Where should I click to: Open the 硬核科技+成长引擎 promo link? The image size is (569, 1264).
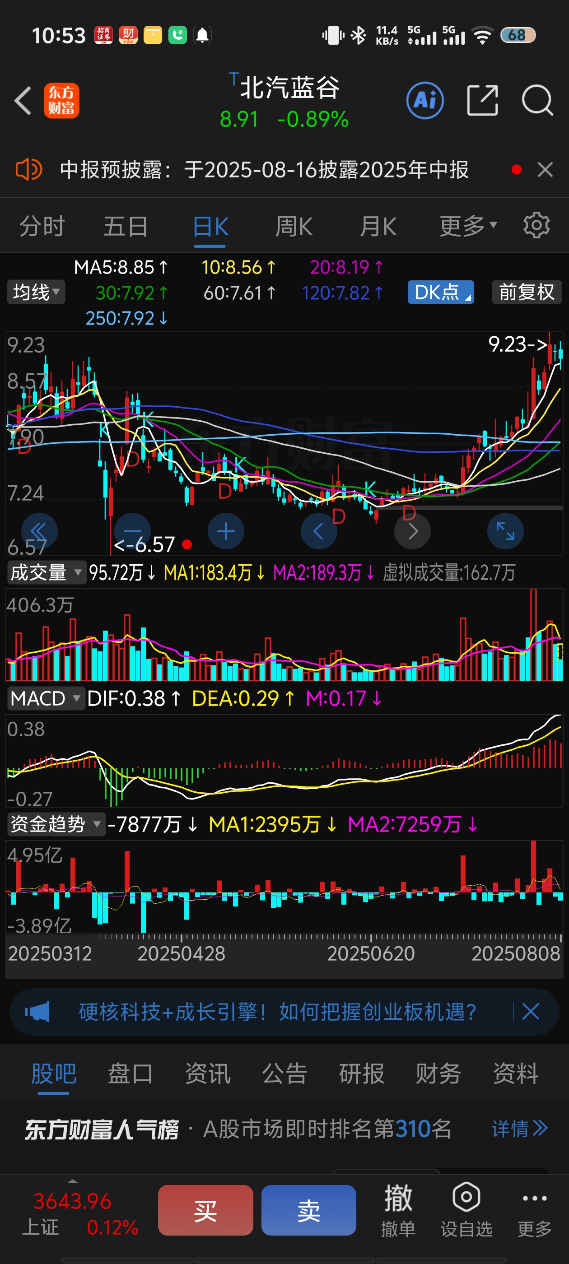278,1012
